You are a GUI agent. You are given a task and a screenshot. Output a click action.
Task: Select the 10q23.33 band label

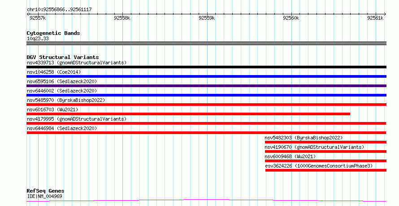pyautogui.click(x=38, y=39)
